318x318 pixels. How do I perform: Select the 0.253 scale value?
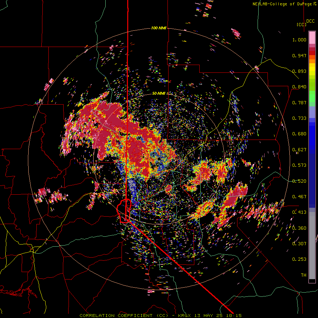tap(299, 259)
